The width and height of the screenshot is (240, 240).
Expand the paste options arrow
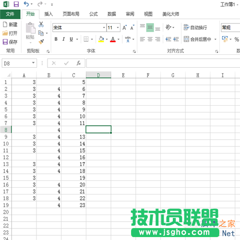(x=30, y=43)
